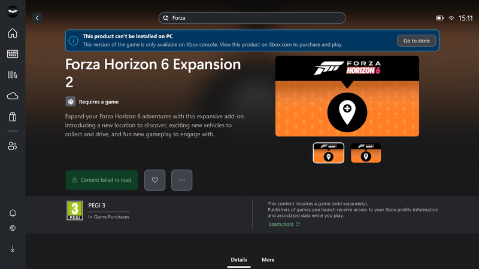Check the battery status icon
Image resolution: width=479 pixels, height=269 pixels.
[439, 18]
